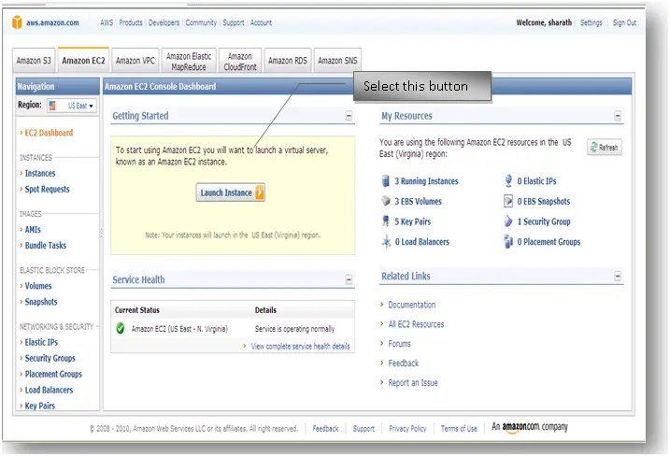Open the Products top menu link
This screenshot has width=670, height=456.
pyautogui.click(x=131, y=22)
